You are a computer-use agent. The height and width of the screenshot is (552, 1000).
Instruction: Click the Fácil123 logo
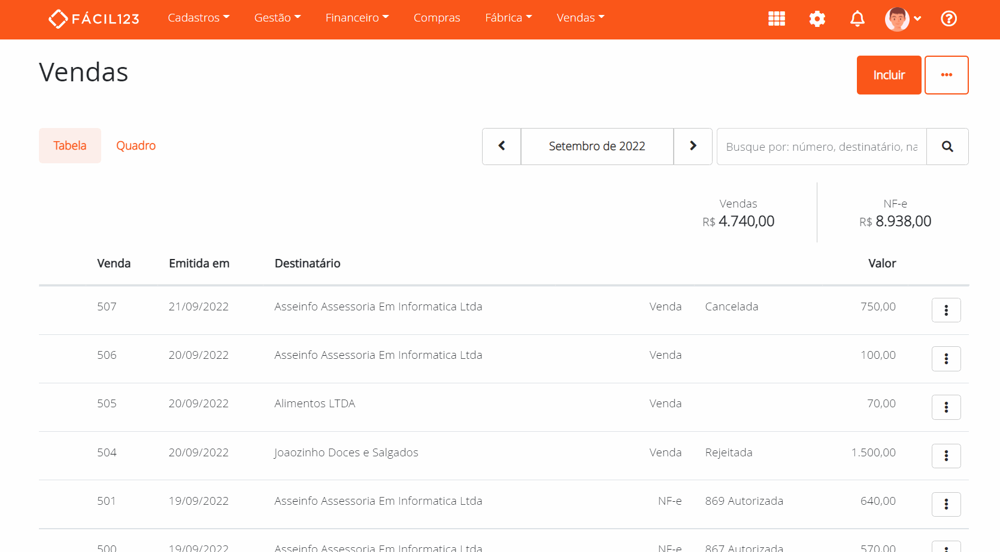point(94,19)
